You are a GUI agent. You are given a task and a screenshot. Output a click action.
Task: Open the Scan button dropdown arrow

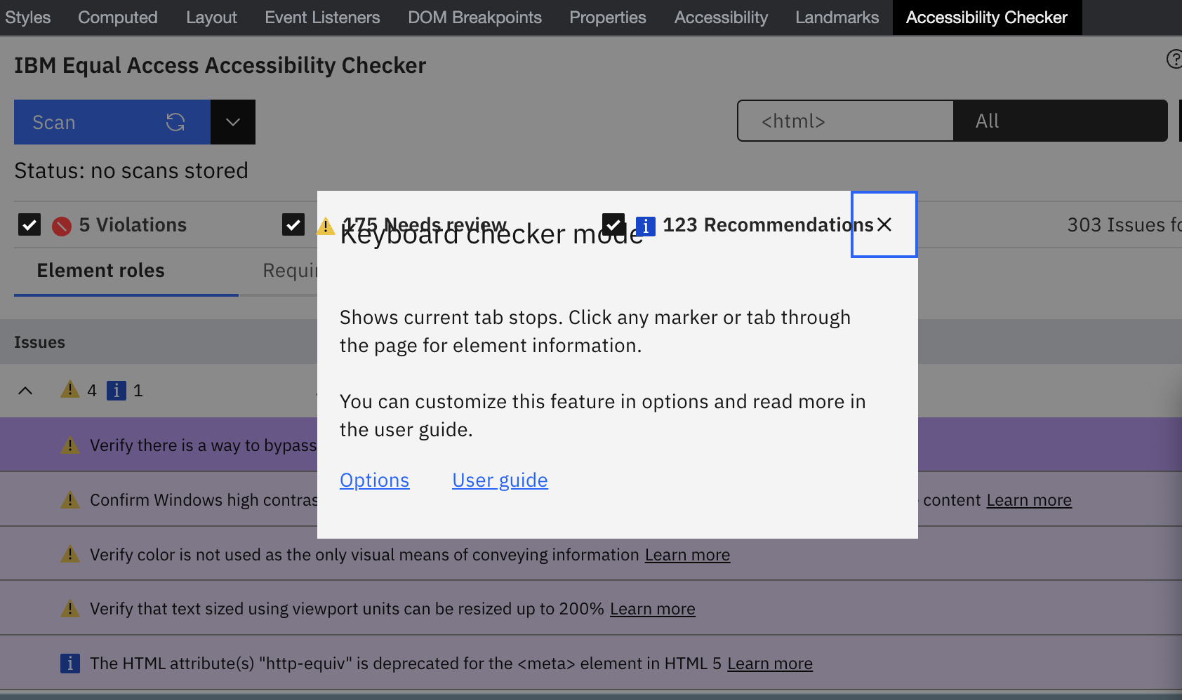click(x=232, y=122)
